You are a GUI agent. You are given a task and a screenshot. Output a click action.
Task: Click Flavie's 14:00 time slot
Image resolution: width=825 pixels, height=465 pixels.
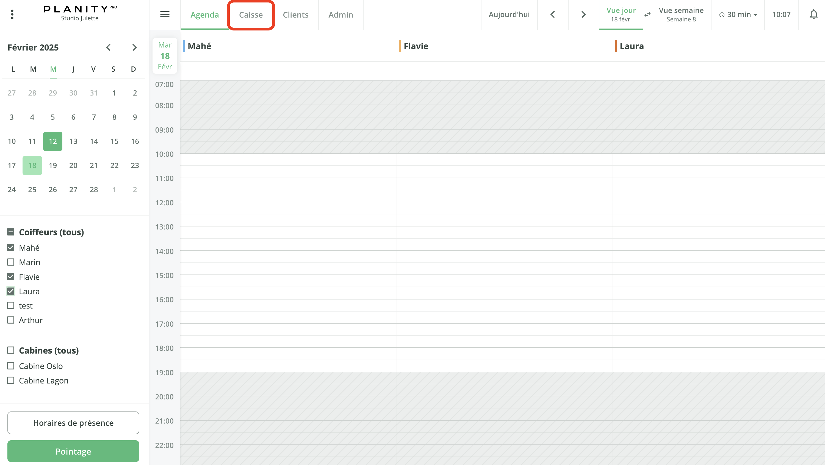click(x=505, y=257)
